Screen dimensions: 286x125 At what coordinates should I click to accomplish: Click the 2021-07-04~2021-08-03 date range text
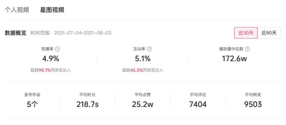click(x=83, y=33)
